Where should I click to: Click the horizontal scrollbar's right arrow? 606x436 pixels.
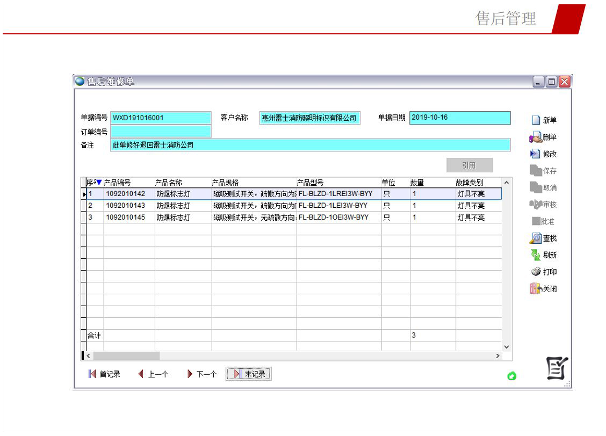(x=497, y=355)
